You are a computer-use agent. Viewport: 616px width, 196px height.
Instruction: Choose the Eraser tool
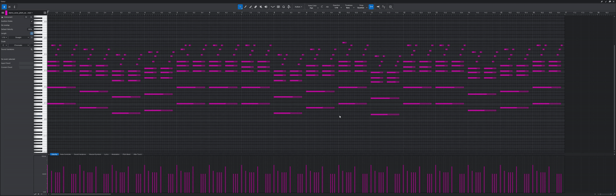pos(256,7)
